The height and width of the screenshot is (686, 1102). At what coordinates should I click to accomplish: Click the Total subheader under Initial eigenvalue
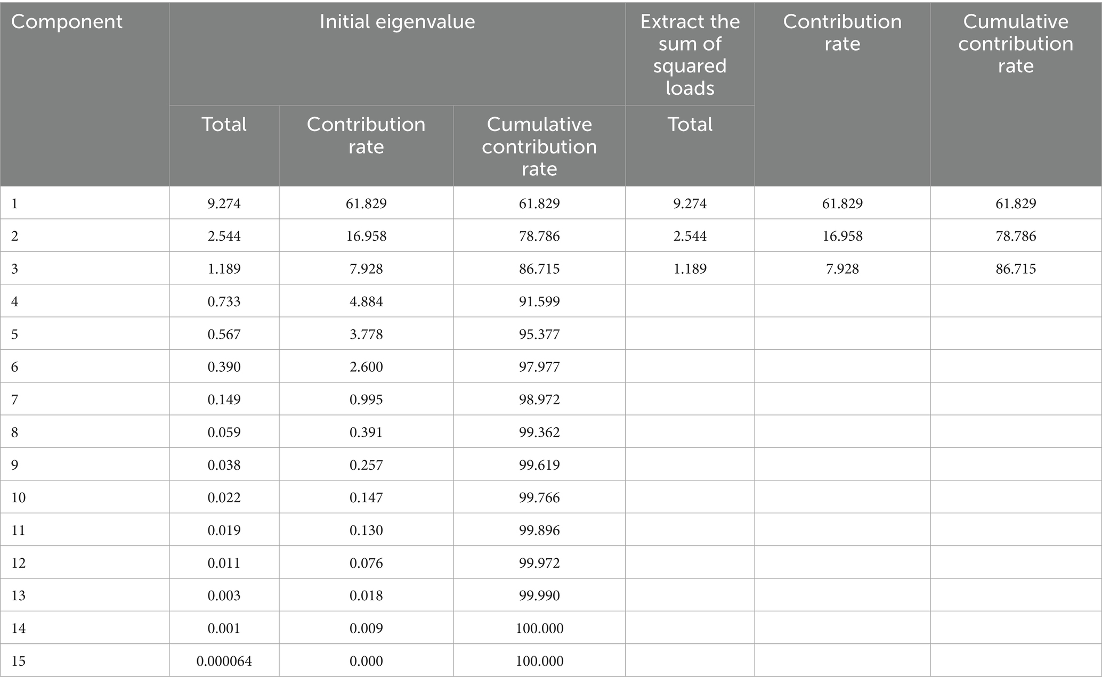224,125
